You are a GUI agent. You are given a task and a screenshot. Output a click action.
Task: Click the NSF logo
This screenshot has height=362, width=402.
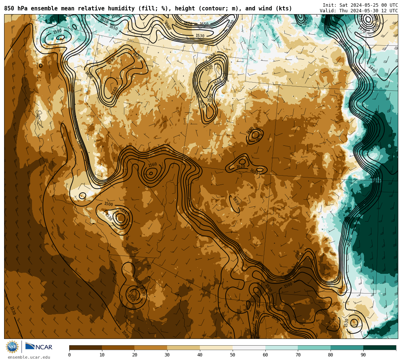point(12,347)
